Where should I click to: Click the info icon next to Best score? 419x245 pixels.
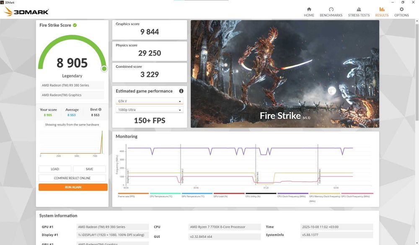point(100,110)
